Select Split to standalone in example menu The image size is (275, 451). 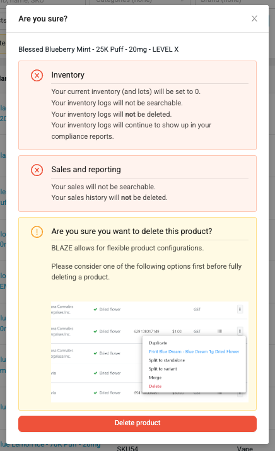pyautogui.click(x=167, y=360)
